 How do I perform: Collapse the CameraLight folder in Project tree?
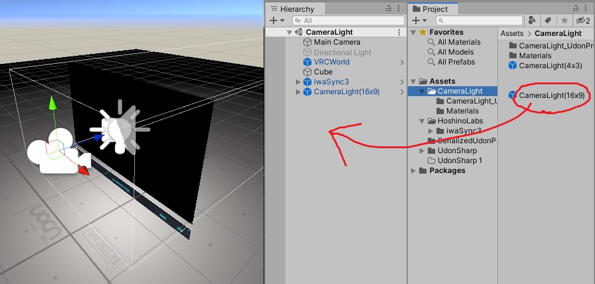coord(422,91)
